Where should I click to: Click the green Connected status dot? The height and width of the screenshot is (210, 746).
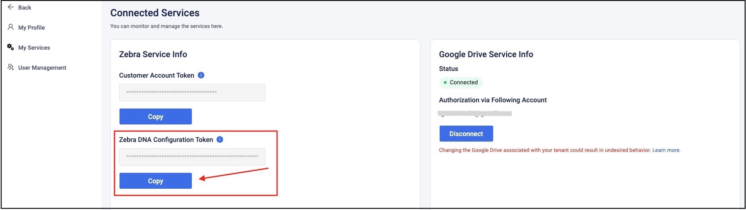[445, 83]
